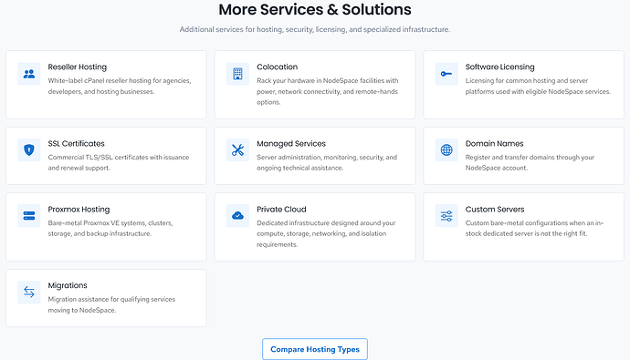Open the SSL Certificates title link
This screenshot has width=630, height=360.
tap(77, 143)
